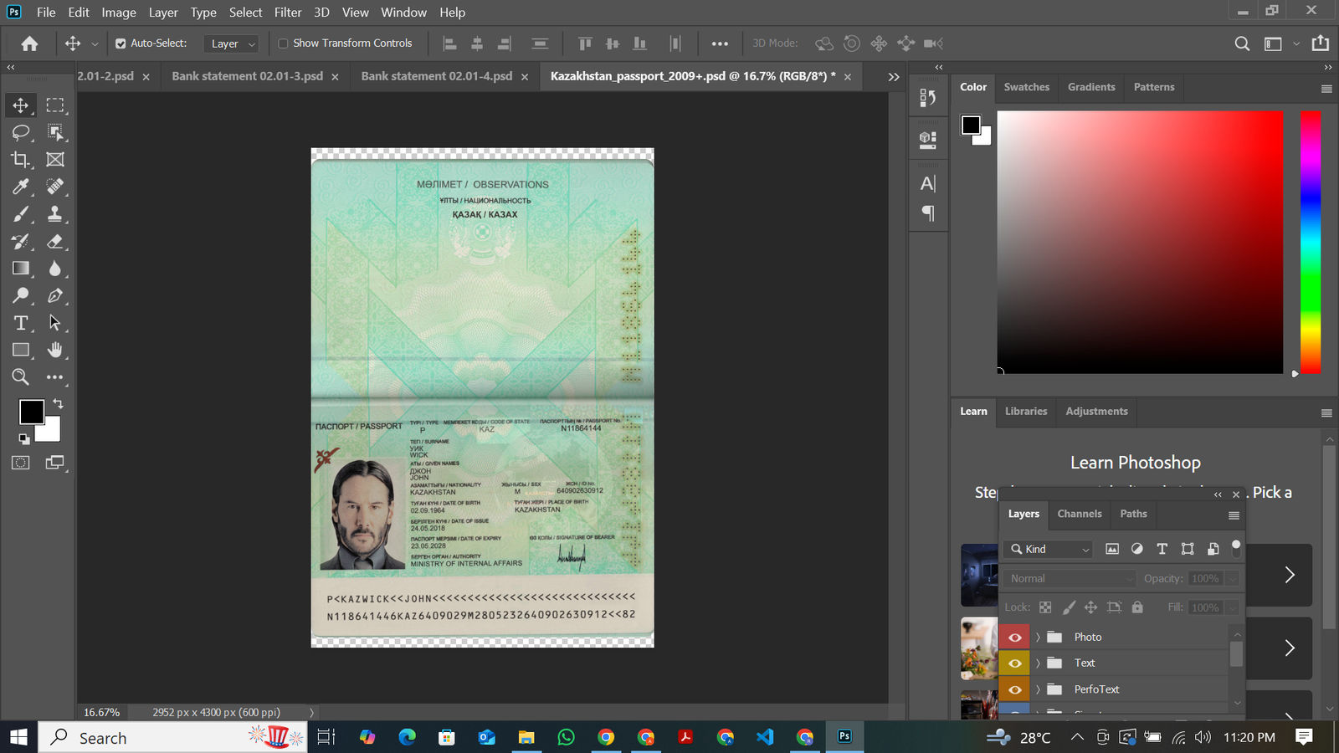
Task: Switch to the Adjustments tab
Action: coord(1096,412)
